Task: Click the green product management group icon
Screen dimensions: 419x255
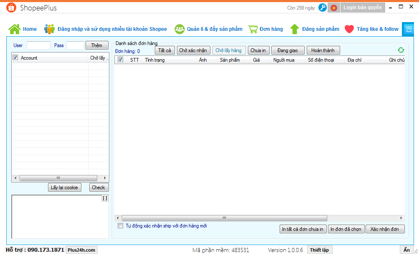Action: 179,29
